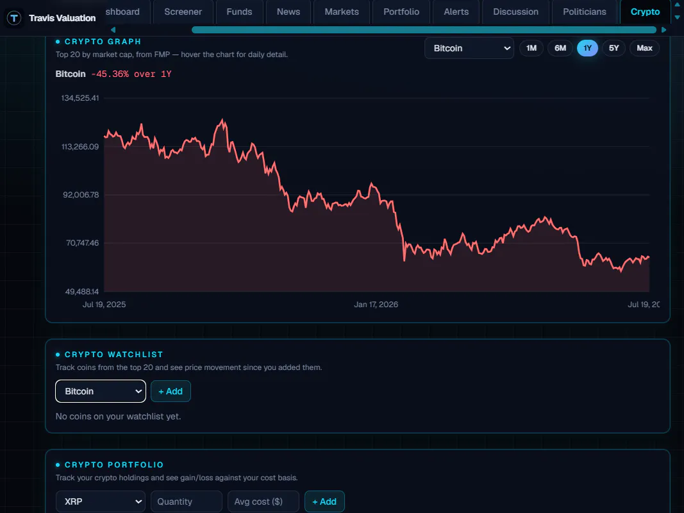684x513 pixels.
Task: Click the CRYPTO PORTFOLIO heading
Action: point(114,465)
